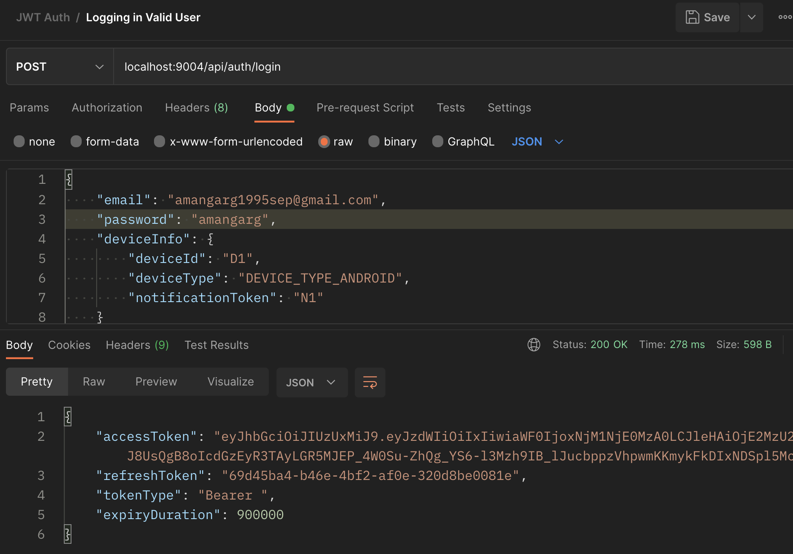This screenshot has height=554, width=793.
Task: Switch to the Params tab
Action: 29,108
